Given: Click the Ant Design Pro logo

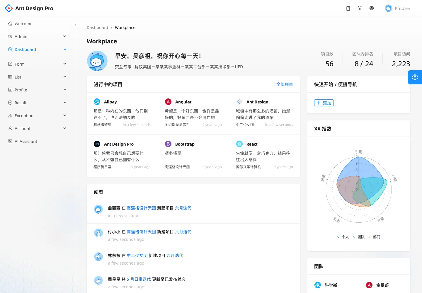Looking at the screenshot, I should (x=9, y=8).
